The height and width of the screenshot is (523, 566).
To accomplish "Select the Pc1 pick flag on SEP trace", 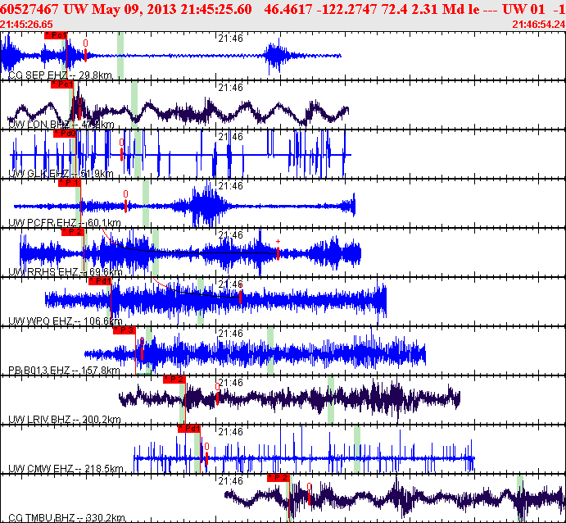I will point(56,35).
